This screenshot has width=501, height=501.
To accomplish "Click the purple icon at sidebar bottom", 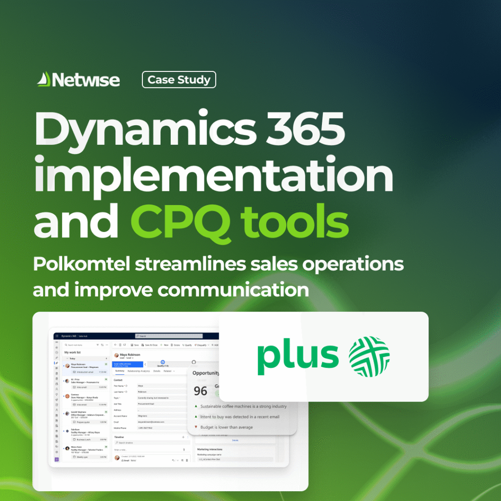I will point(57,459).
